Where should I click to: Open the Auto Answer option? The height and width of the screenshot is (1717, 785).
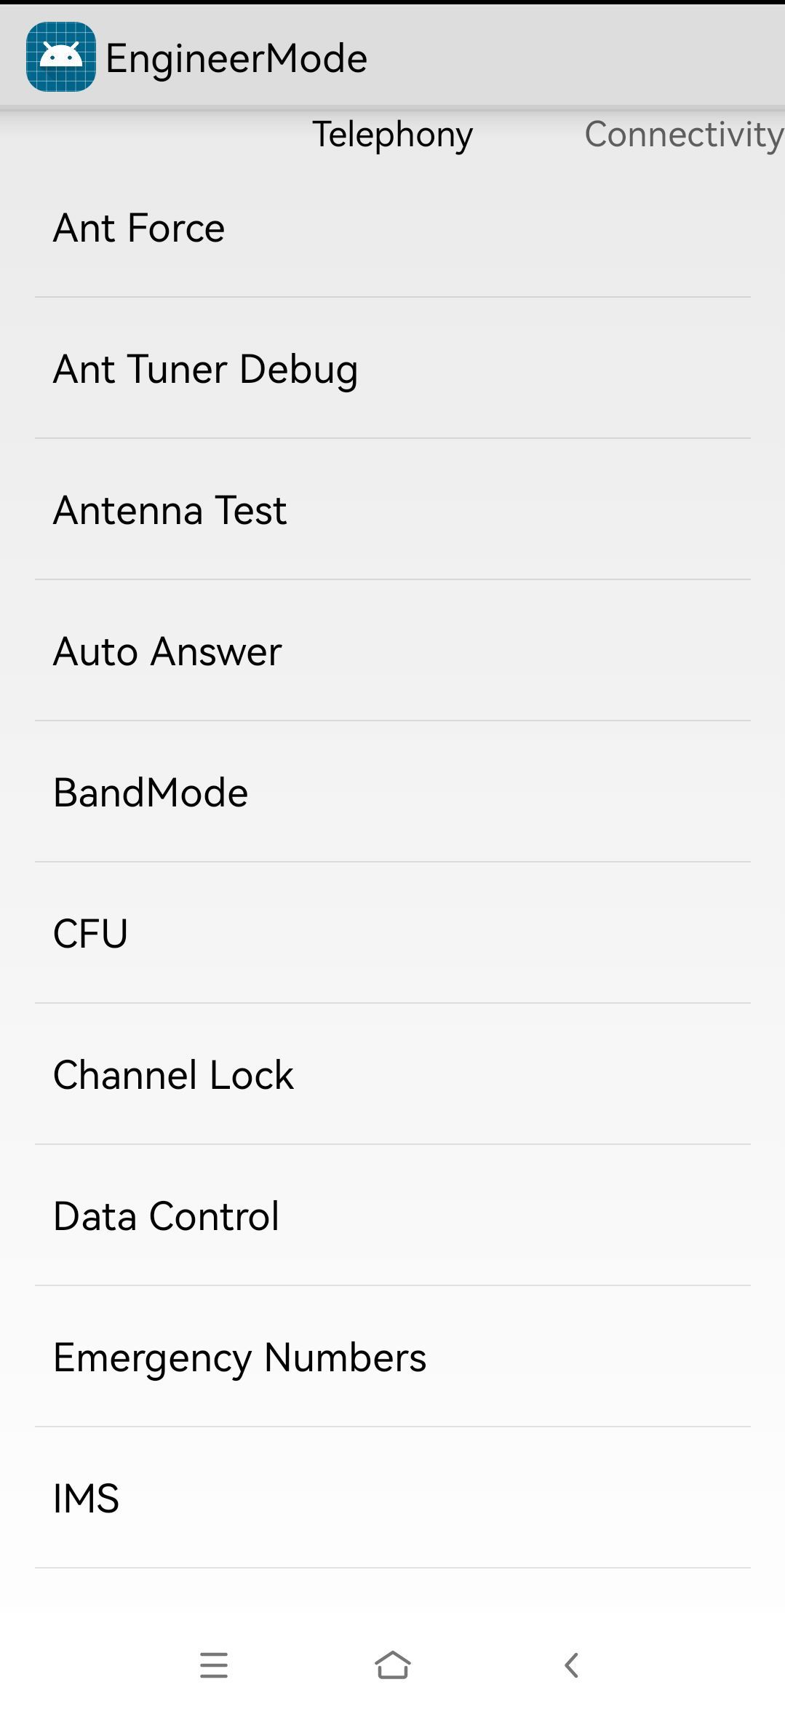pos(393,651)
